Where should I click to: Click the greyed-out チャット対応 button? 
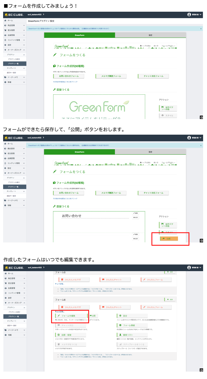70,325
